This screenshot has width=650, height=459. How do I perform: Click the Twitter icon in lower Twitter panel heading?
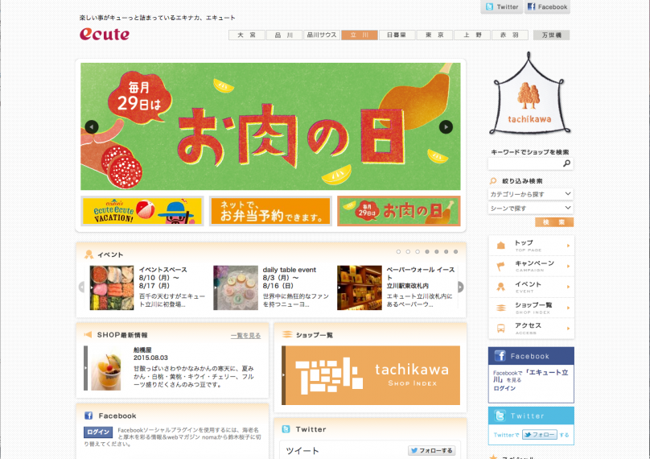click(x=286, y=429)
